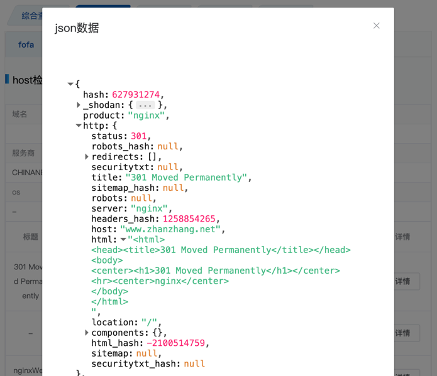Collapse the root JSON object
The width and height of the screenshot is (437, 376).
pos(70,83)
